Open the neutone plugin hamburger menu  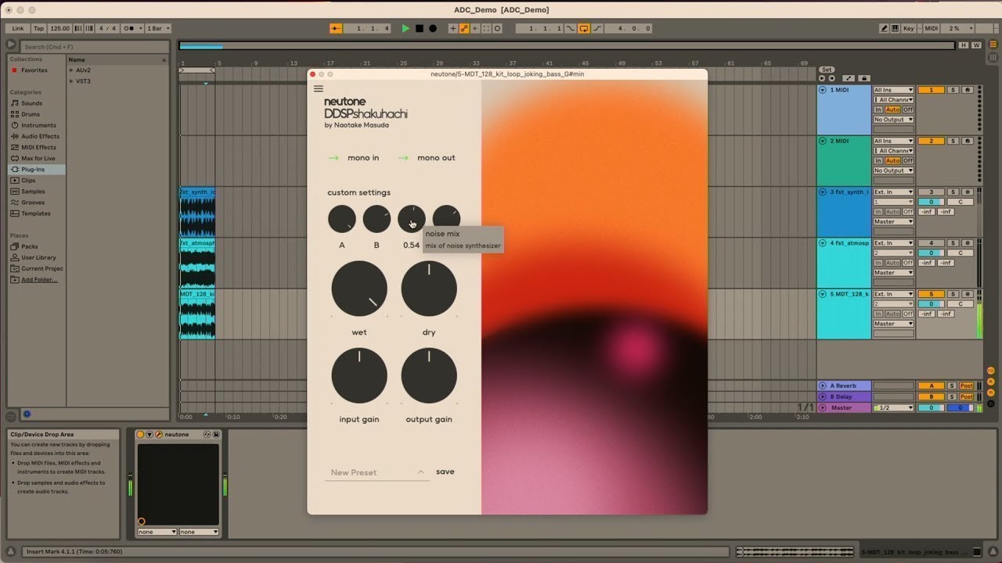pos(319,88)
